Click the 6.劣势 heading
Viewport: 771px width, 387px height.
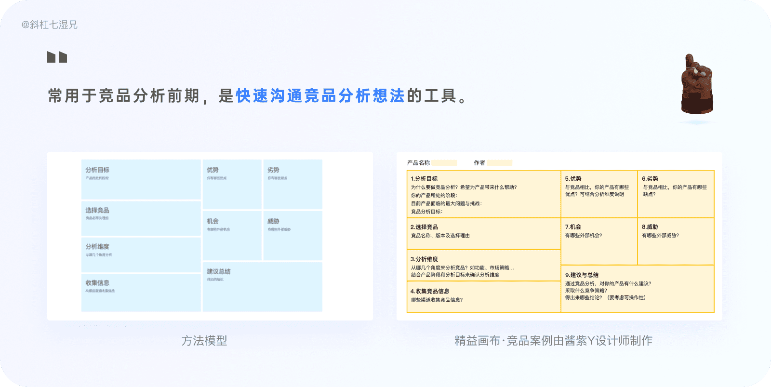pyautogui.click(x=650, y=179)
